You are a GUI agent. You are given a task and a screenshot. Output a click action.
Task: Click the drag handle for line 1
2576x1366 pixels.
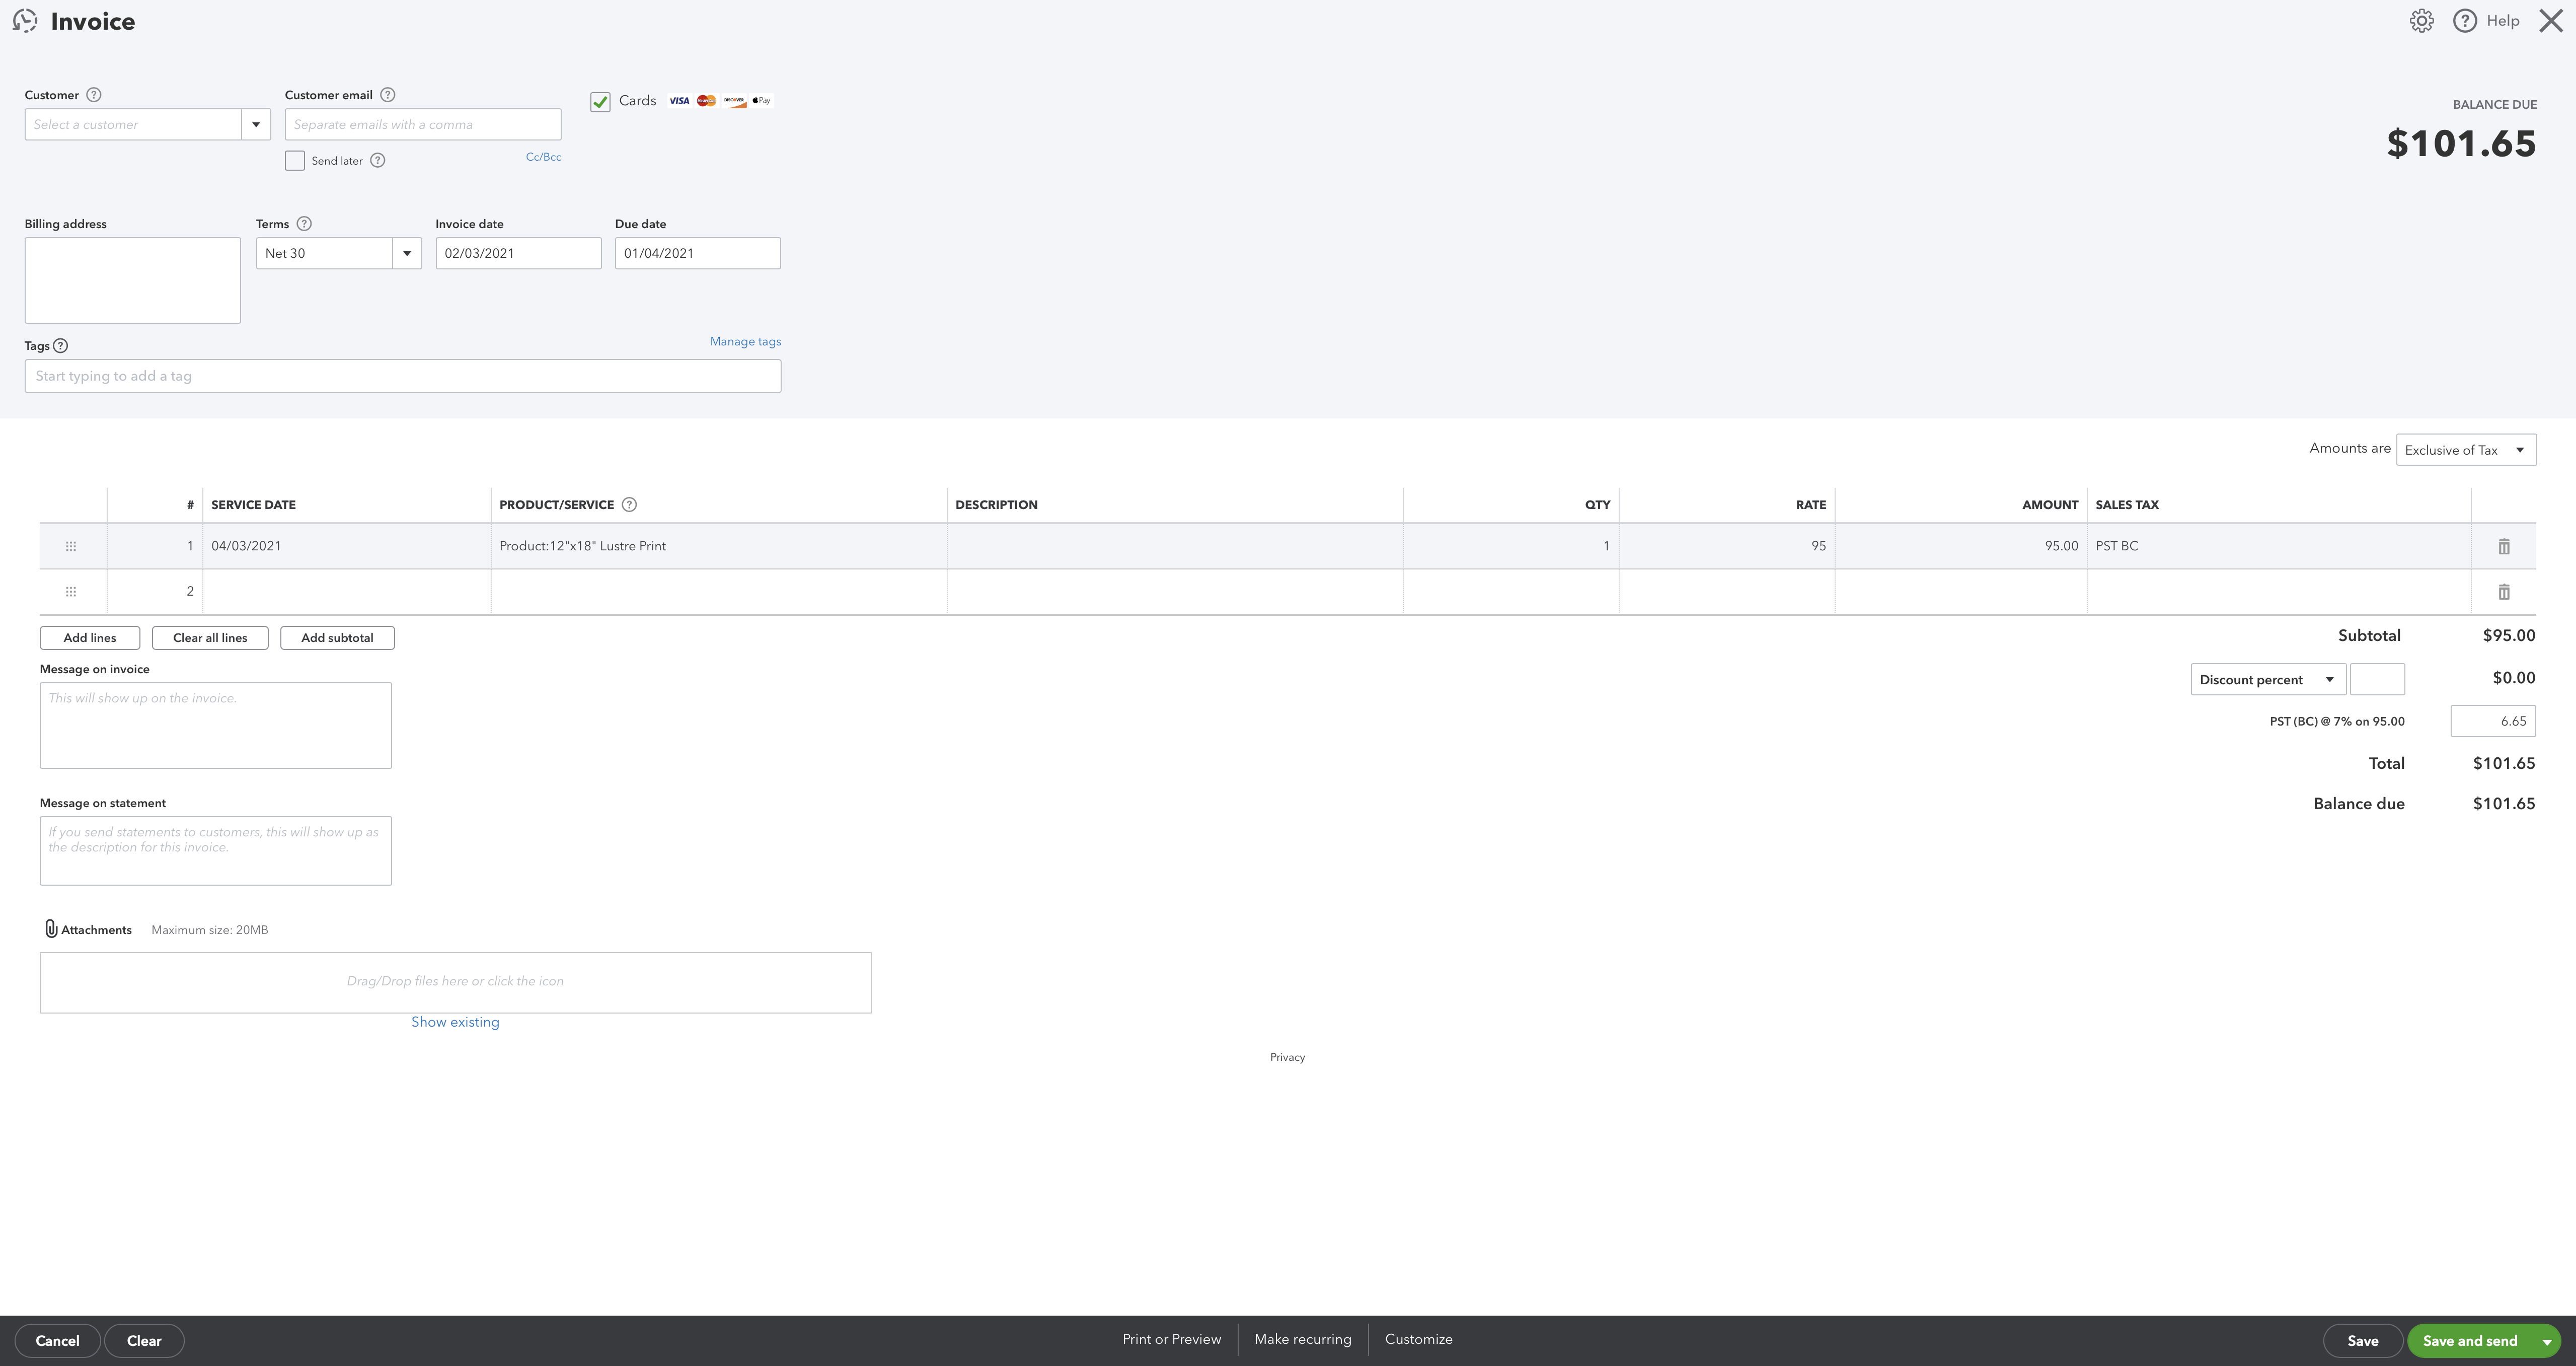[71, 546]
